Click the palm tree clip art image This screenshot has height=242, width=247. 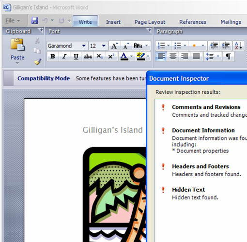pos(114,194)
